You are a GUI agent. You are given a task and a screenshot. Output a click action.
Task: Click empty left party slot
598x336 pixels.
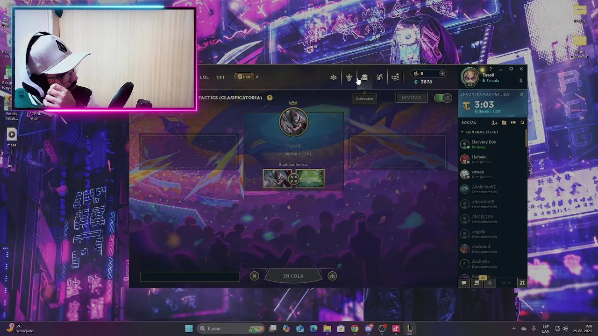tap(189, 152)
